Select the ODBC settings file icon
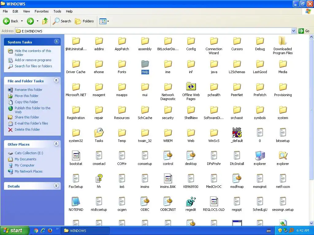314x235 pixels. point(145,201)
